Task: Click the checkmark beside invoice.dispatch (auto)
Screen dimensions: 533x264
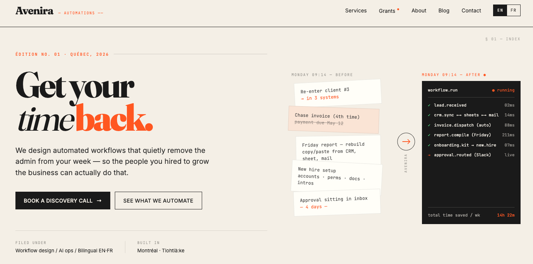Action: coord(429,125)
